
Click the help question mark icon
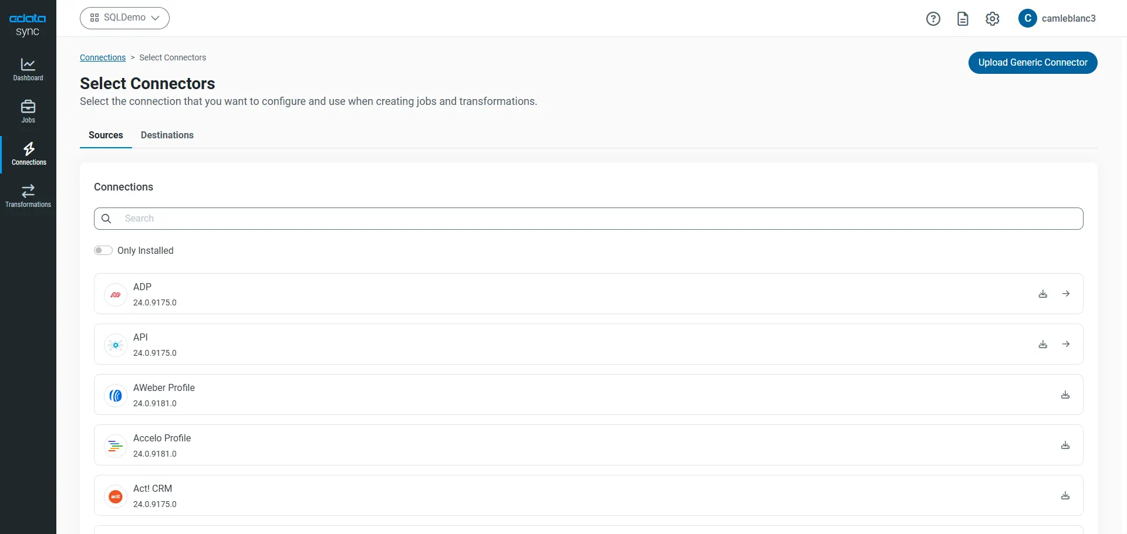click(933, 19)
